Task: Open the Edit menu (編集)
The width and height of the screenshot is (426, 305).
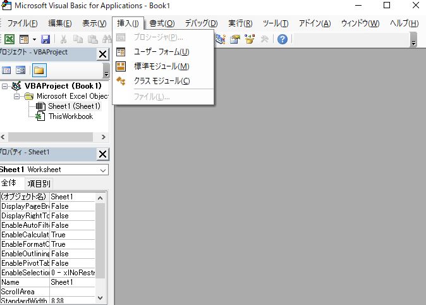Action: point(60,23)
